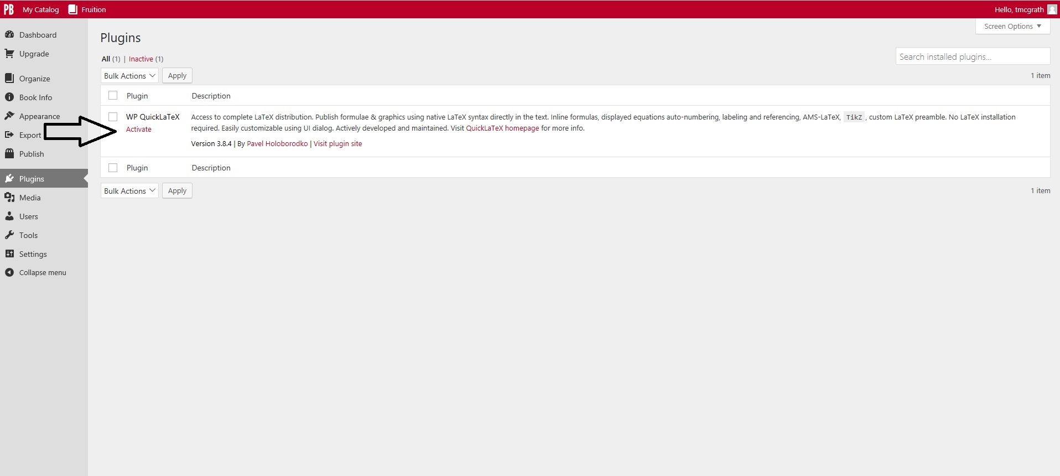Open the QuickLaTeX homepage link

pos(502,128)
